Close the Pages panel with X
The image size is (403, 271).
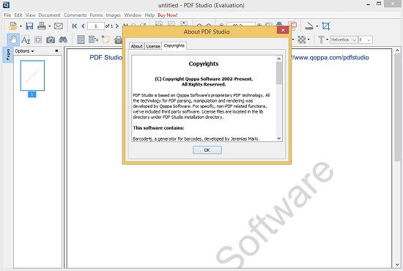click(x=56, y=51)
